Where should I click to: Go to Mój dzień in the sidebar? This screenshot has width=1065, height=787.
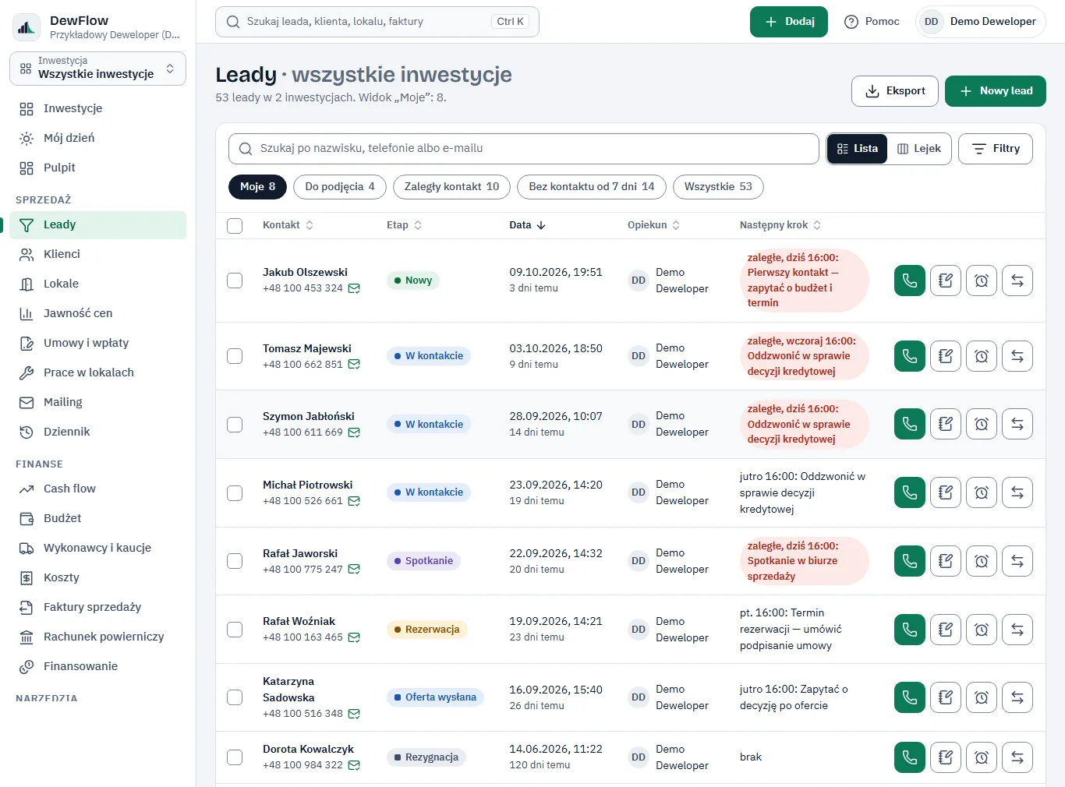pos(98,138)
